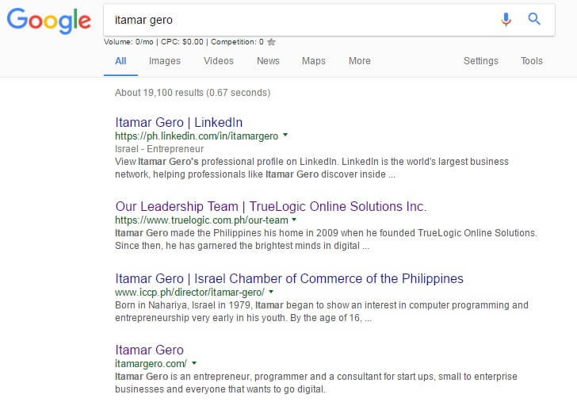The width and height of the screenshot is (577, 402).
Task: Open the Maps tab
Action: [x=314, y=61]
